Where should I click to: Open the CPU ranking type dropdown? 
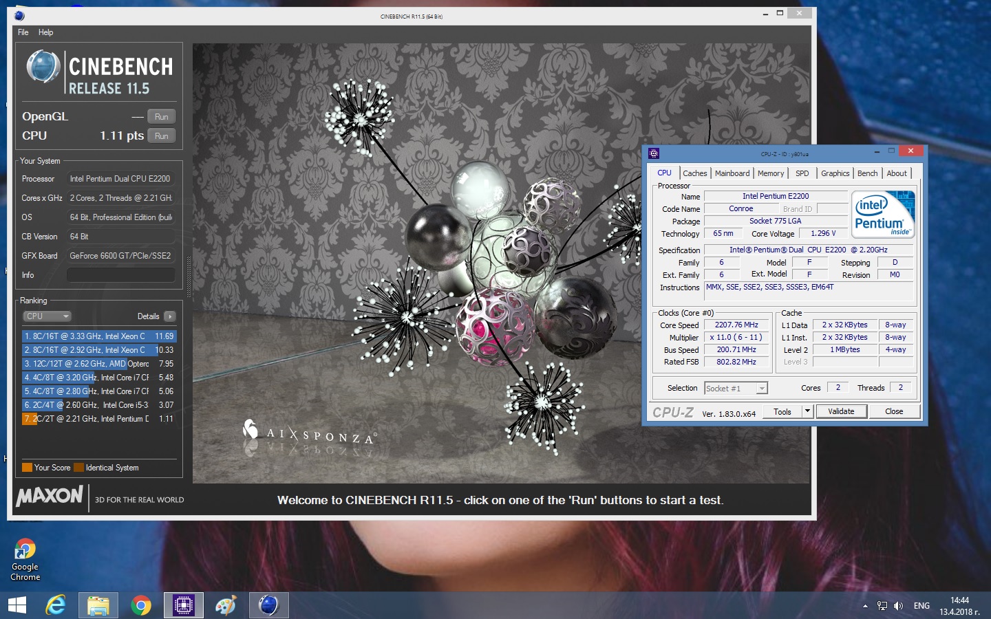pos(47,316)
